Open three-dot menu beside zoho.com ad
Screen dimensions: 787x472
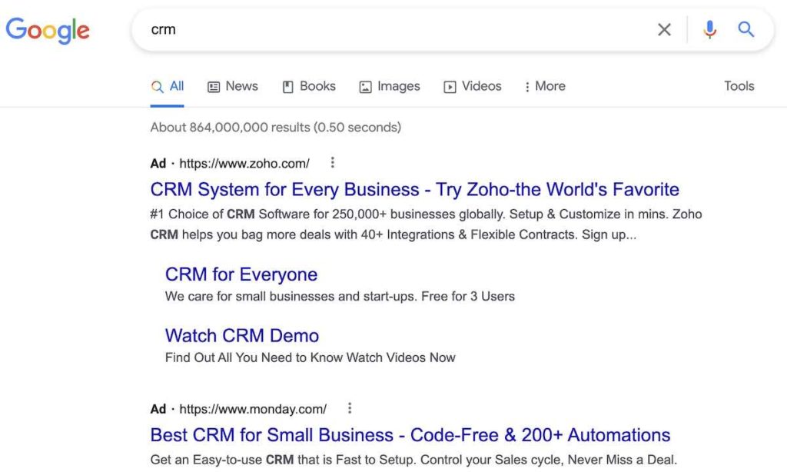pyautogui.click(x=332, y=163)
